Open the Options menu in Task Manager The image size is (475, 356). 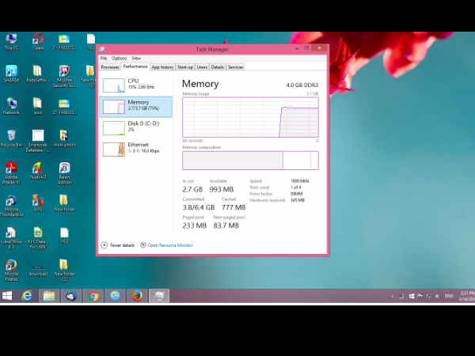[119, 58]
